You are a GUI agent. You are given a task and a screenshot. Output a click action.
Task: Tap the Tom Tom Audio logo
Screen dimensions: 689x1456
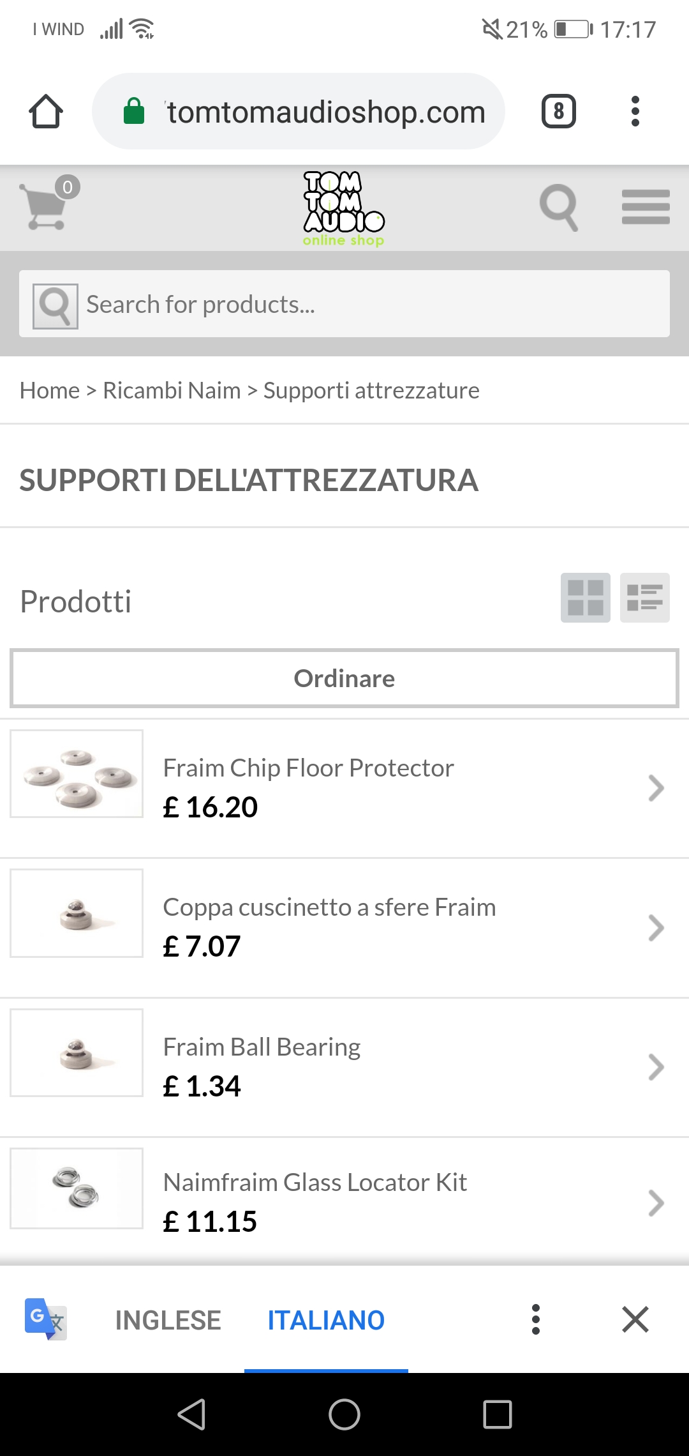[x=344, y=208]
